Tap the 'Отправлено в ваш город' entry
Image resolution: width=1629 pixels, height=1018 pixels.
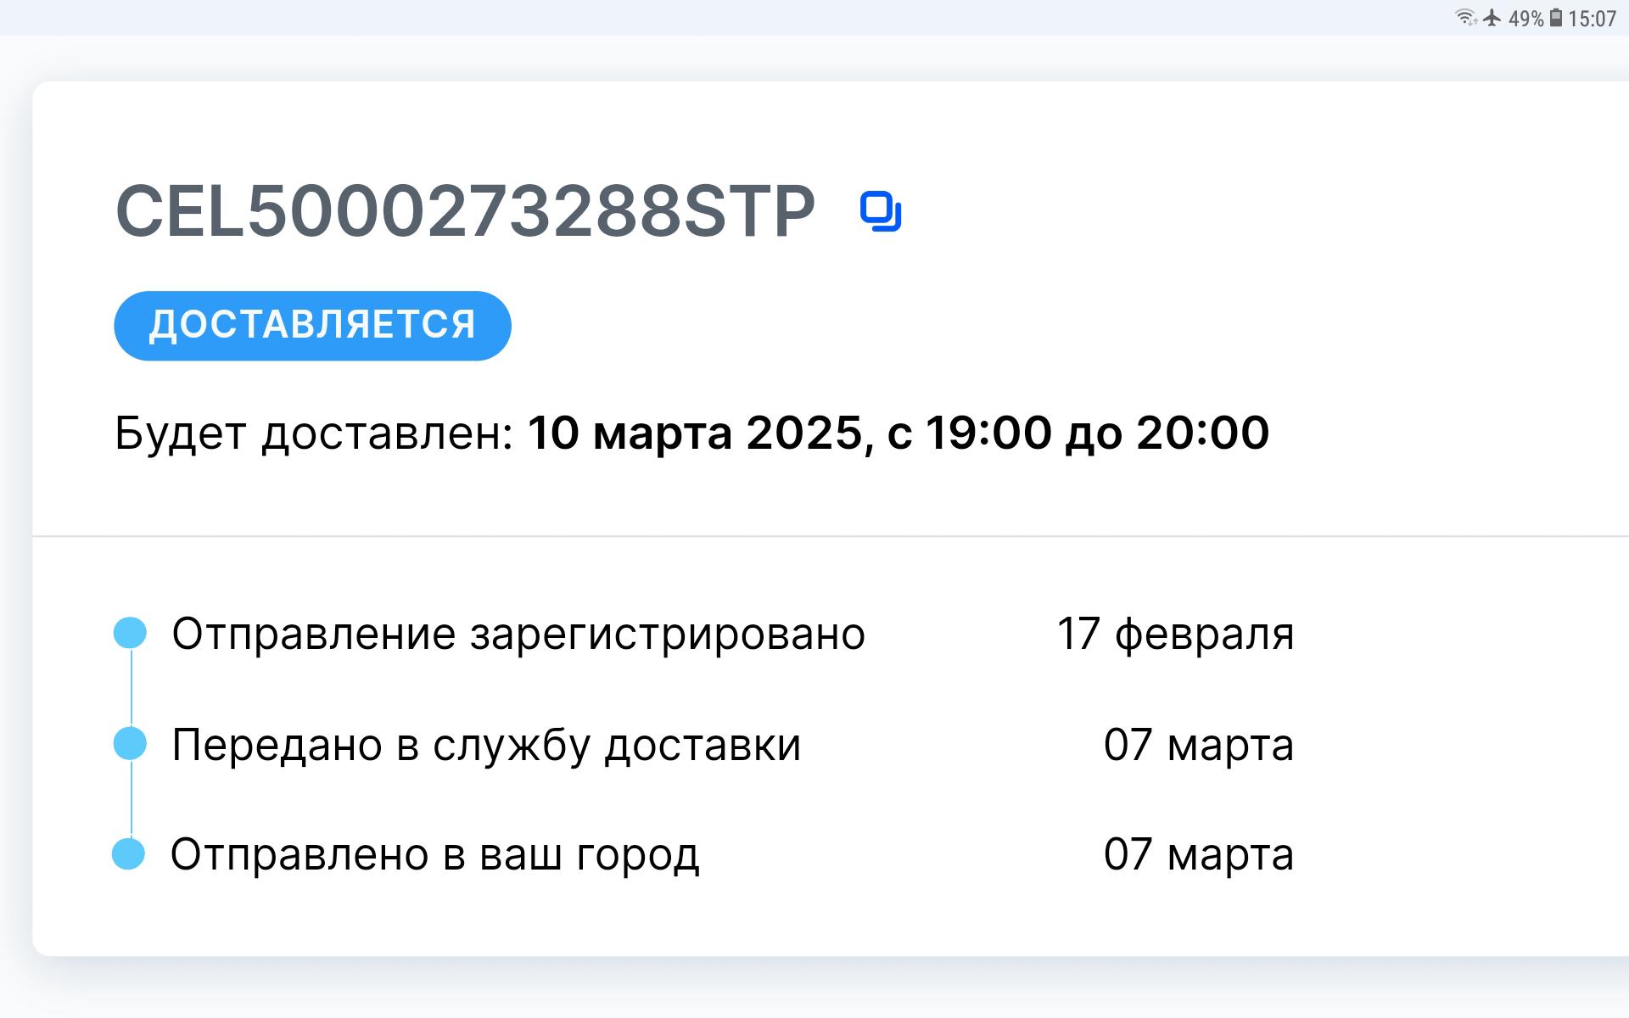435,854
